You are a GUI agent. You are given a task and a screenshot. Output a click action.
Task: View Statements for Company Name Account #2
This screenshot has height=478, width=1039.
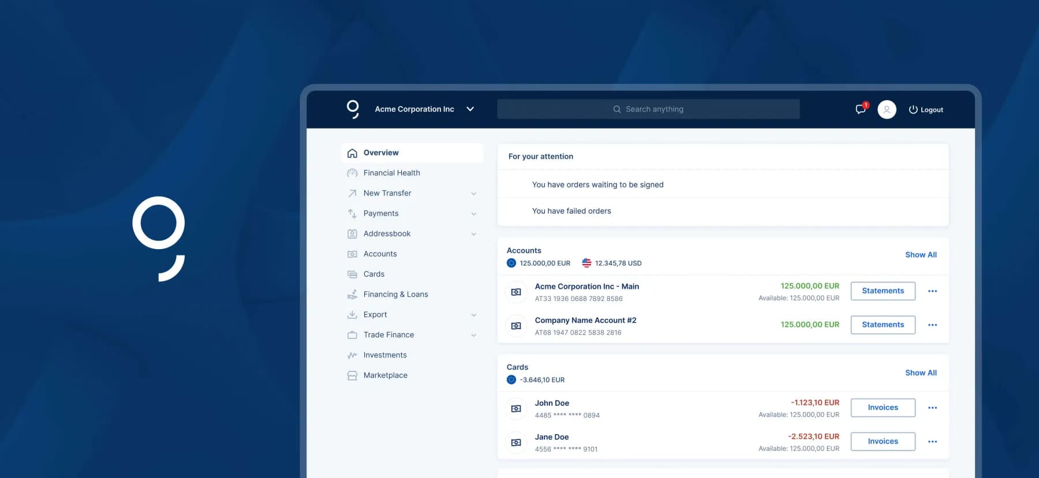coord(883,325)
